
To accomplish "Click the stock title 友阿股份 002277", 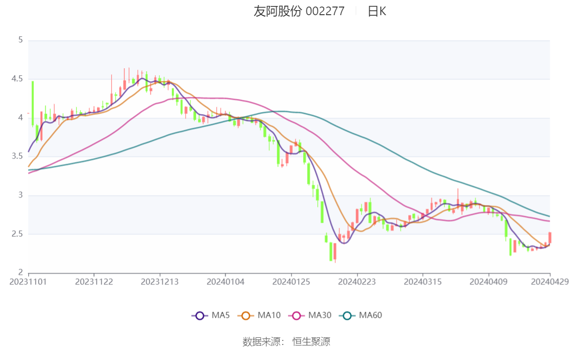I will coord(299,12).
